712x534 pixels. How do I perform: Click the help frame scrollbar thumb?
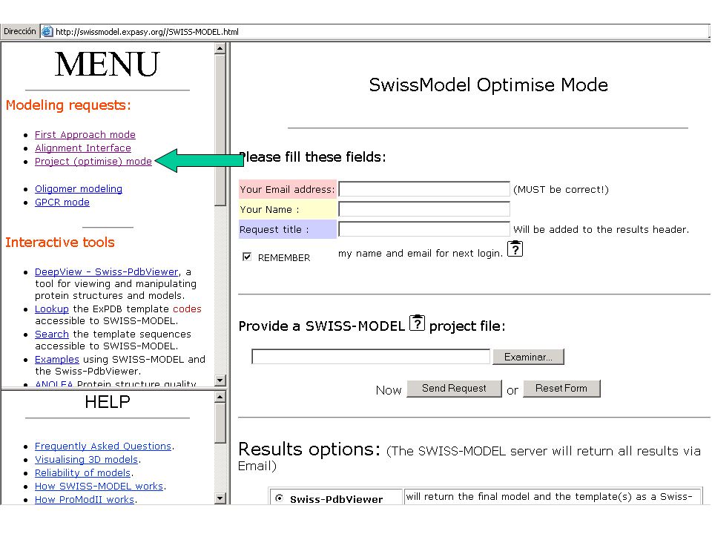pyautogui.click(x=220, y=423)
